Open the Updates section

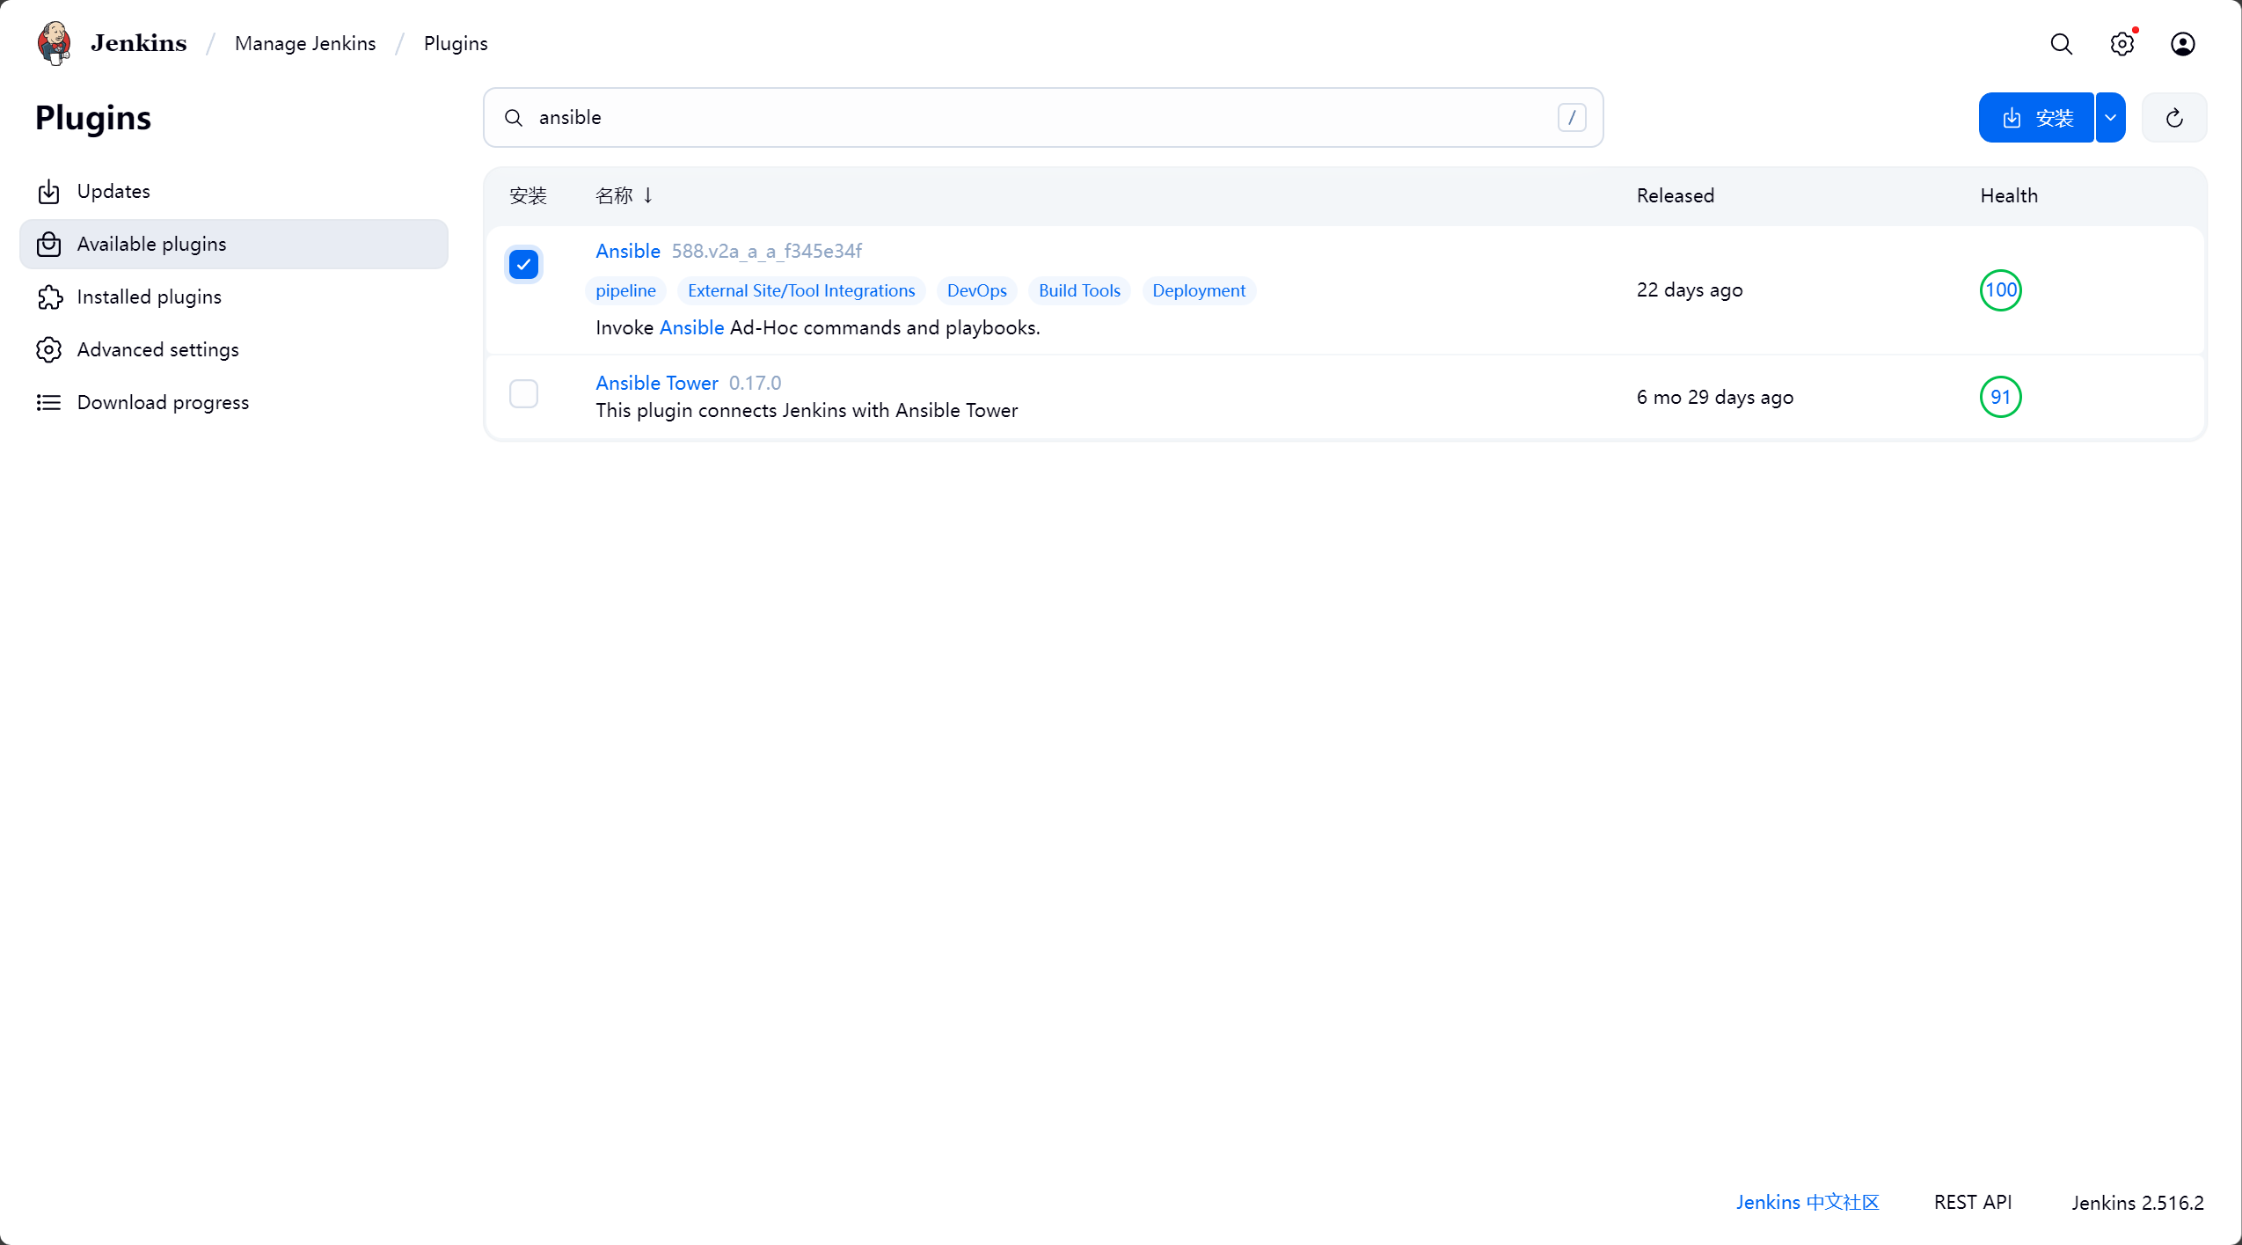234,192
